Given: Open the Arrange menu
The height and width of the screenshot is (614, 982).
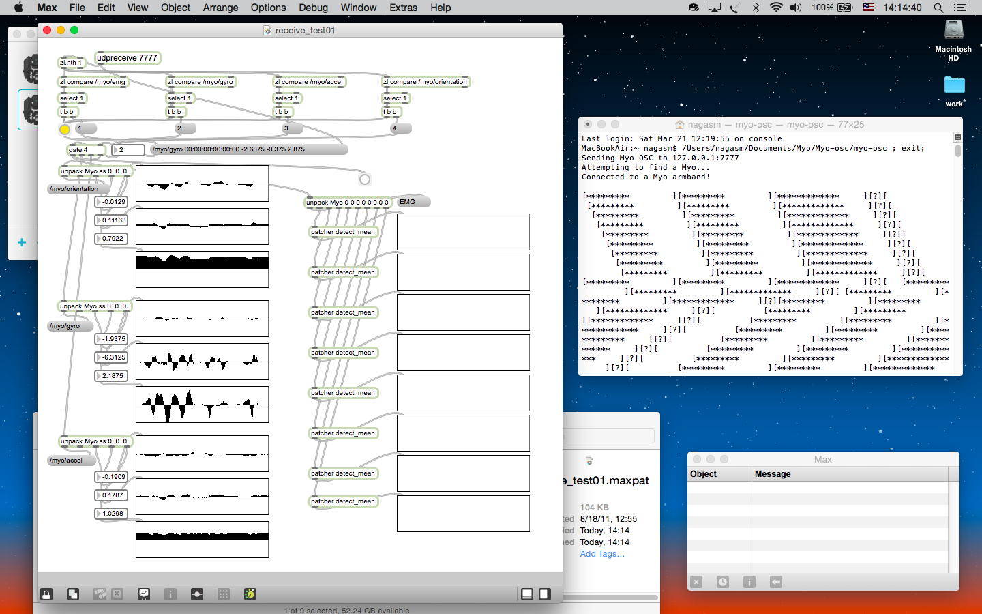Looking at the screenshot, I should pyautogui.click(x=220, y=8).
